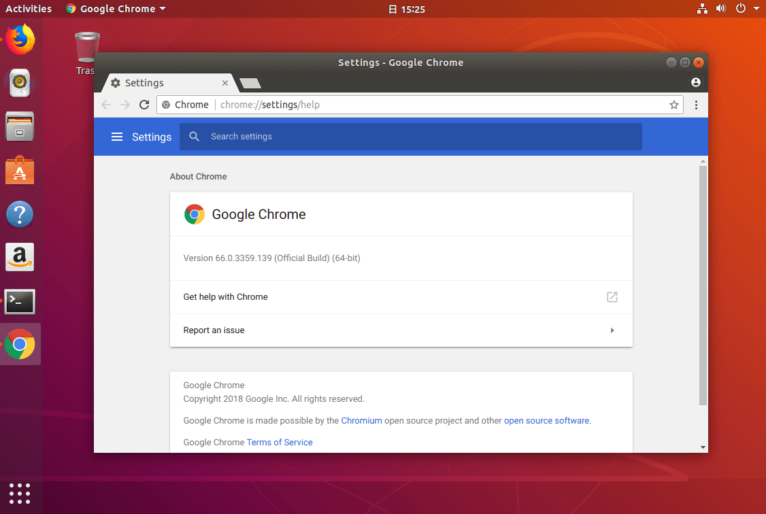766x514 pixels.
Task: Open Ubuntu Software from the dock
Action: (x=20, y=170)
